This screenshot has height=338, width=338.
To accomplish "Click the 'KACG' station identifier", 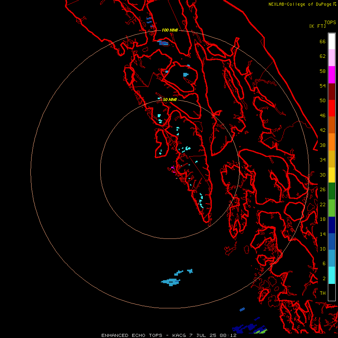I will coord(179,335).
